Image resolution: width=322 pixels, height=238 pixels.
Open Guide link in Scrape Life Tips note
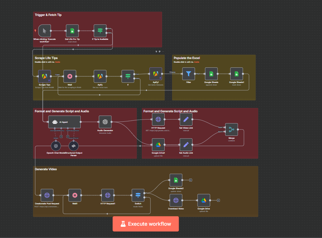tap(58, 62)
